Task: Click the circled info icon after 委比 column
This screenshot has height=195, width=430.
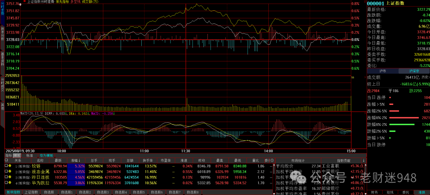Action: (x=271, y=160)
